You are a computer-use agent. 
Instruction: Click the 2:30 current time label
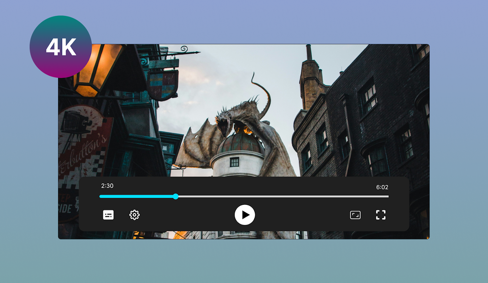pyautogui.click(x=107, y=186)
